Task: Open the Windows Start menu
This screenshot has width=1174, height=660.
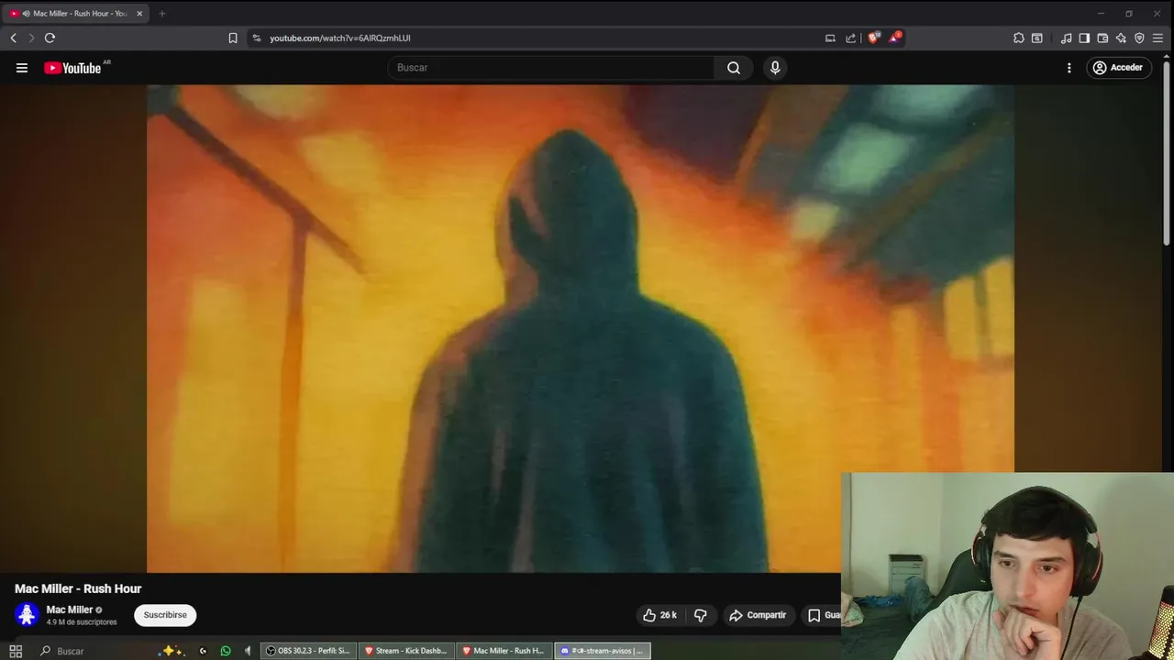Action: tap(16, 651)
